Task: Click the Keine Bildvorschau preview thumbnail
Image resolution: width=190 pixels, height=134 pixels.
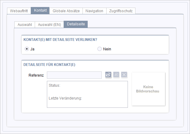Action: 149,89
